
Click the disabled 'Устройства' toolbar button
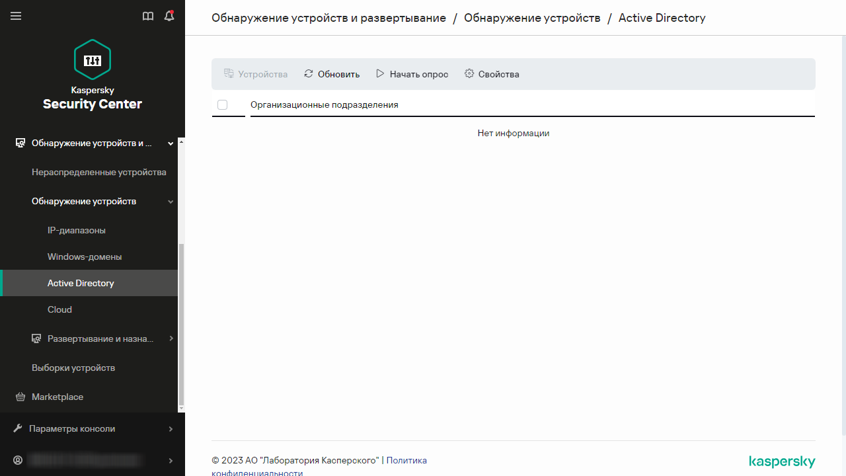[x=256, y=74]
